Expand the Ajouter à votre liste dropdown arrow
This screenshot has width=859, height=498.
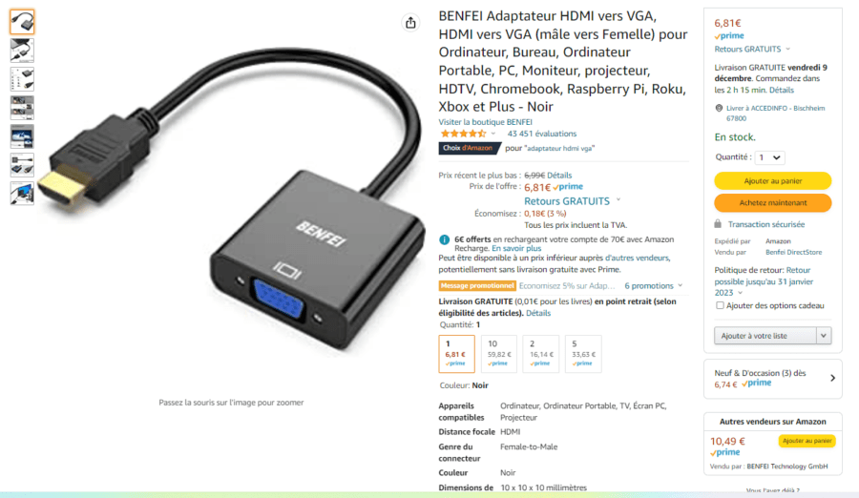click(824, 335)
